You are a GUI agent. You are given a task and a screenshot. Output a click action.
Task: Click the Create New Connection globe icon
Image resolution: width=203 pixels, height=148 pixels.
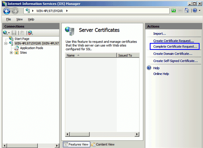tap(5, 33)
